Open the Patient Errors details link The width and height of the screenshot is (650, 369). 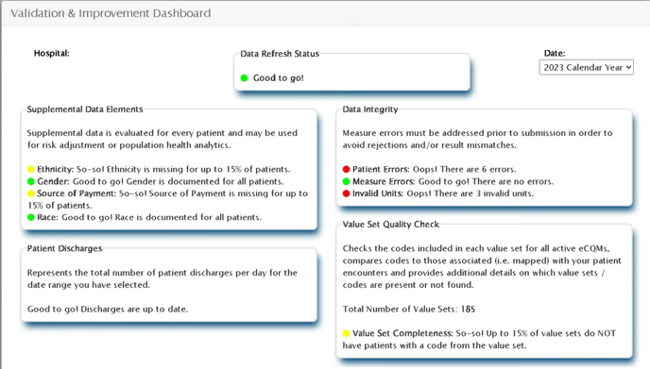(381, 169)
